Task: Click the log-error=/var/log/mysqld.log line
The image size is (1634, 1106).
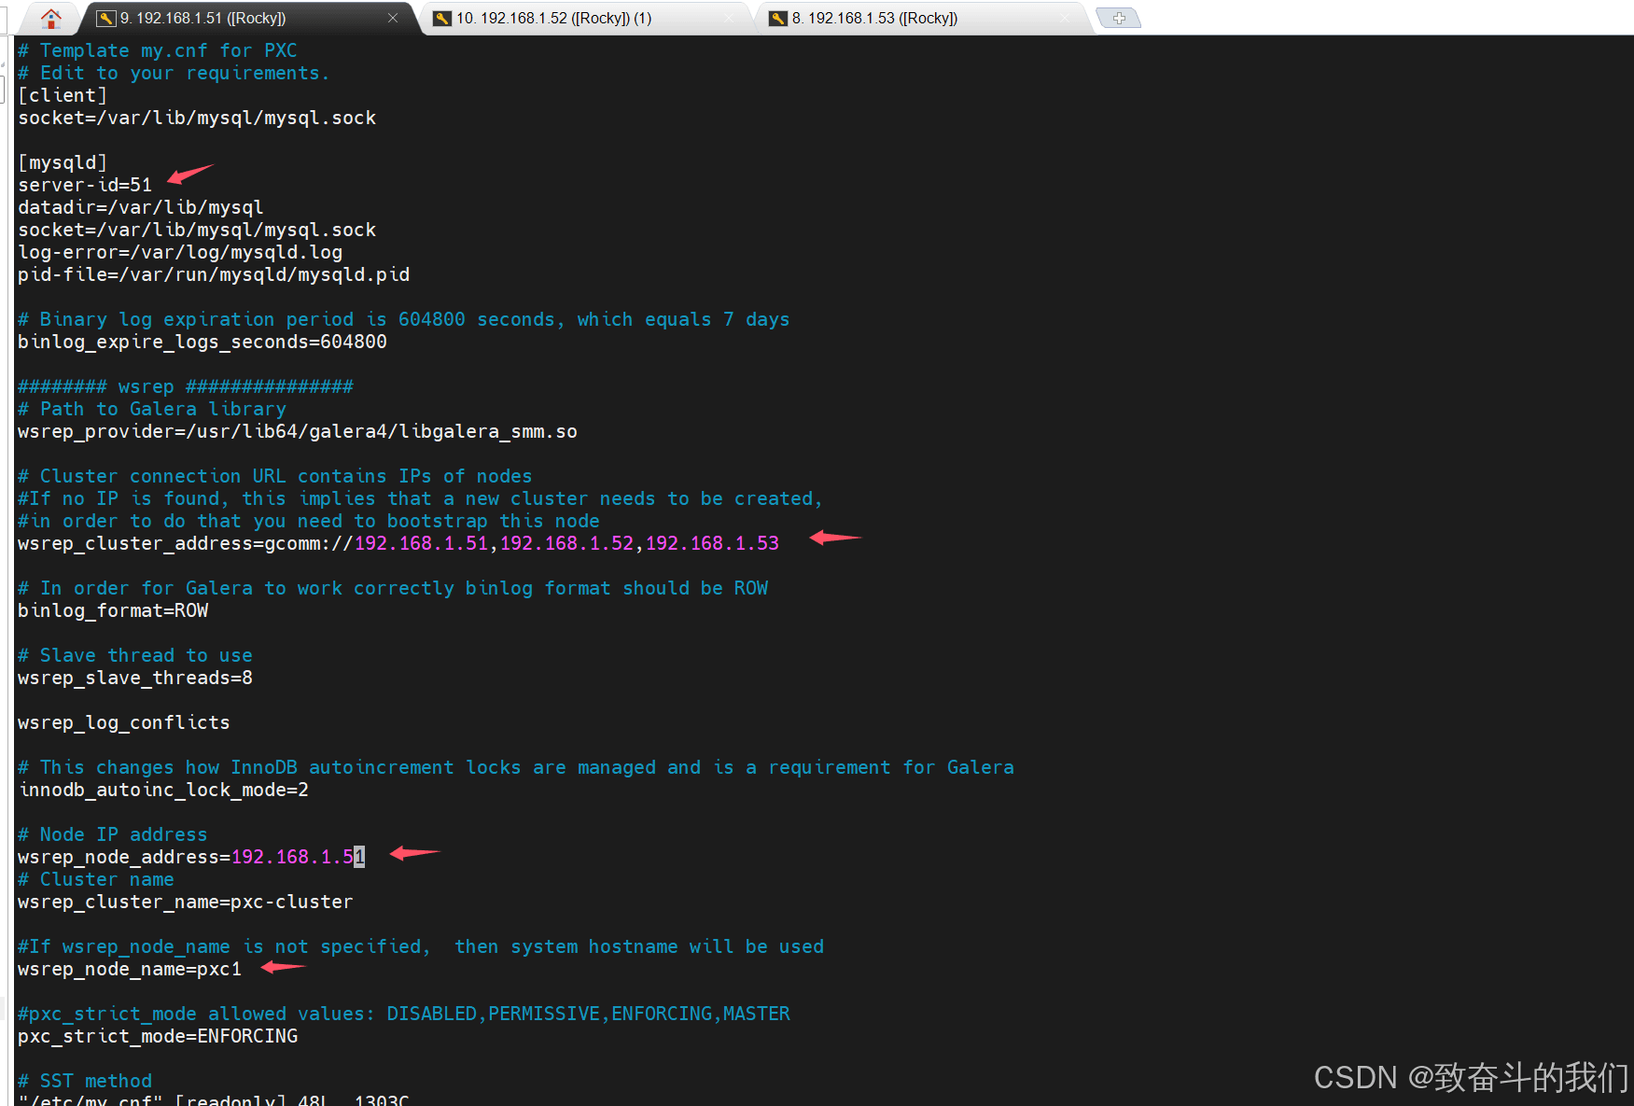Action: [180, 252]
